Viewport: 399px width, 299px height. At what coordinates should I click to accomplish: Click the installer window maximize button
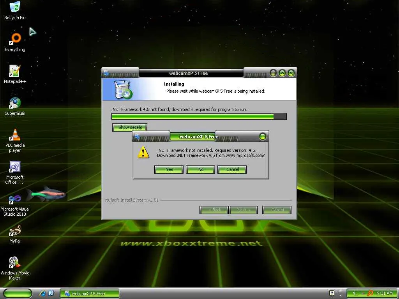click(282, 73)
